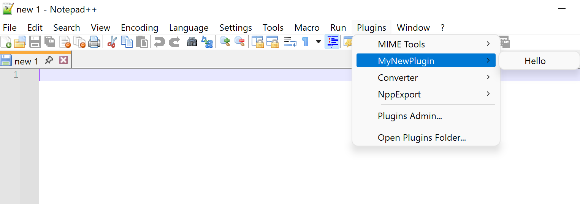The image size is (580, 204).
Task: Toggle the Word Wrap toolbar icon
Action: 290,42
